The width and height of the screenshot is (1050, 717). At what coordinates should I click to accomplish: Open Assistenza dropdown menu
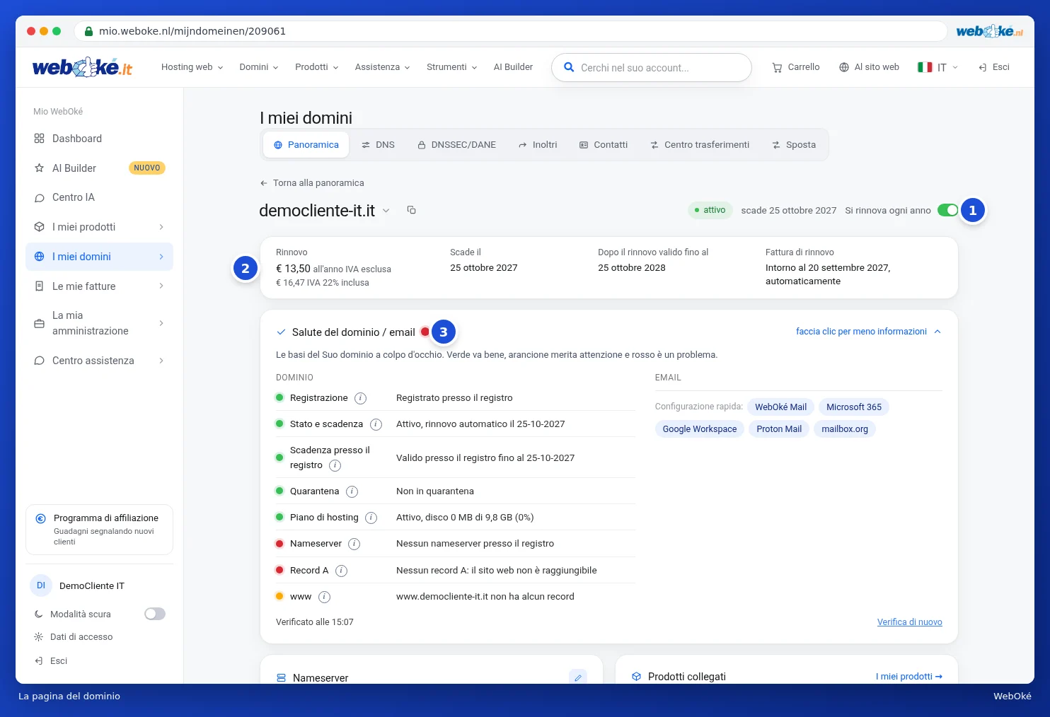(383, 67)
